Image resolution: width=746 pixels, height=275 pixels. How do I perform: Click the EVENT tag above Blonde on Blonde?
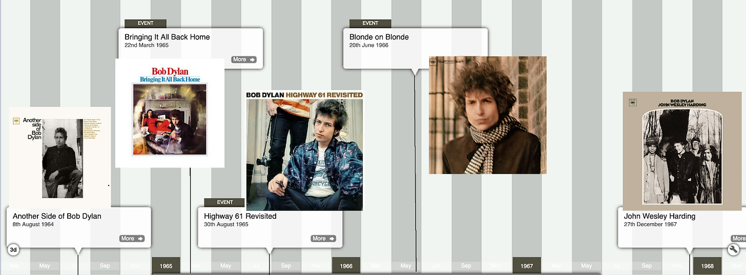click(370, 23)
